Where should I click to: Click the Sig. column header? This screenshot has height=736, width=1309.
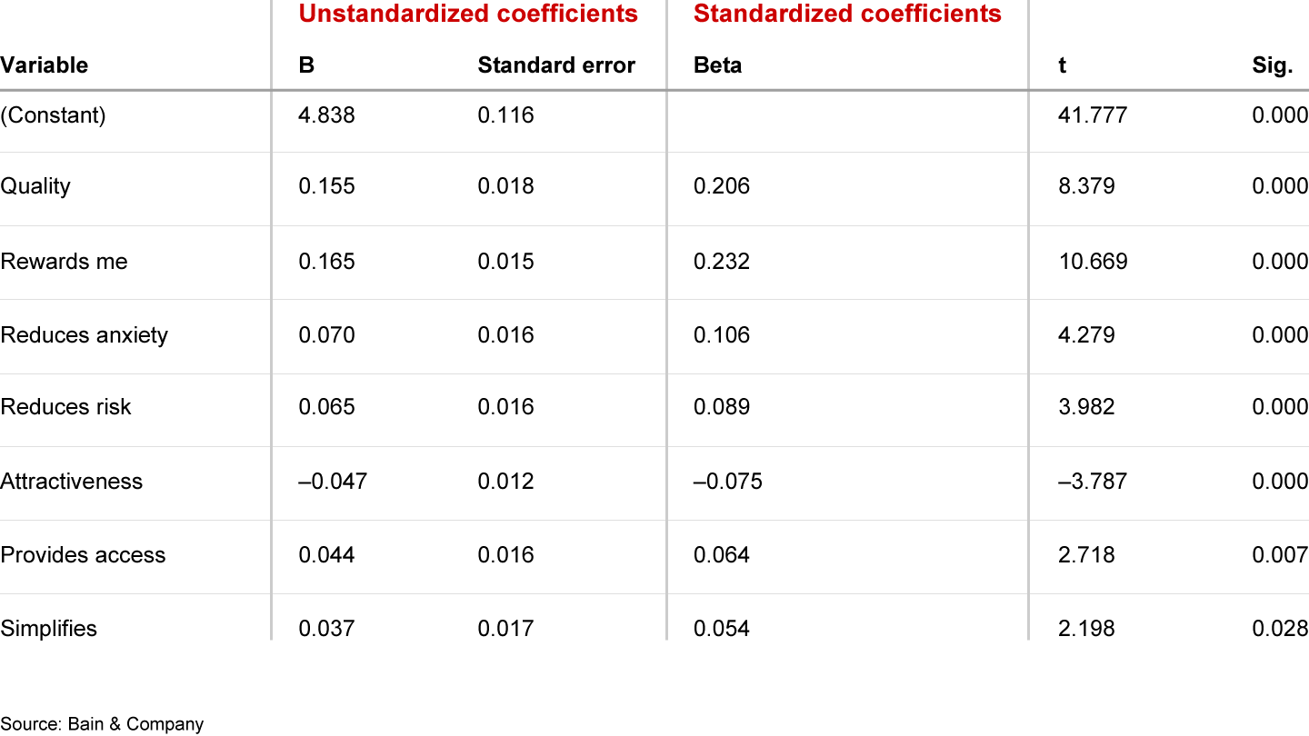point(1272,65)
